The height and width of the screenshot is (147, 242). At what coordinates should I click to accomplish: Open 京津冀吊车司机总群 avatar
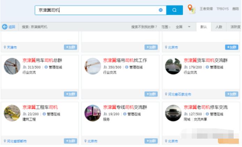pos(12,66)
